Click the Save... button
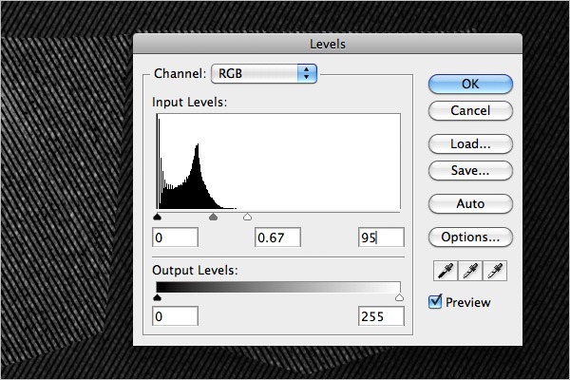The height and width of the screenshot is (380, 570). [x=470, y=171]
